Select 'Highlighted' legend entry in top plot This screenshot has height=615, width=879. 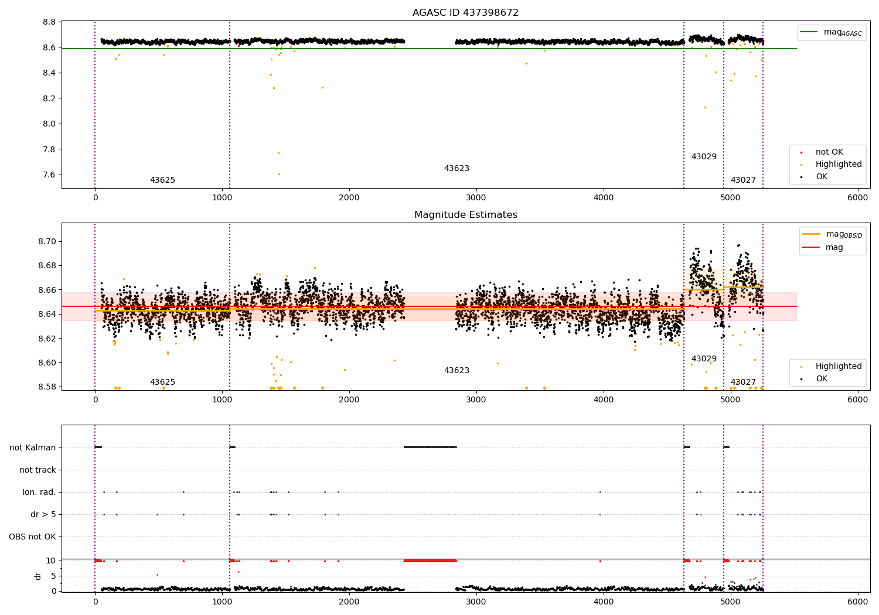coord(832,165)
